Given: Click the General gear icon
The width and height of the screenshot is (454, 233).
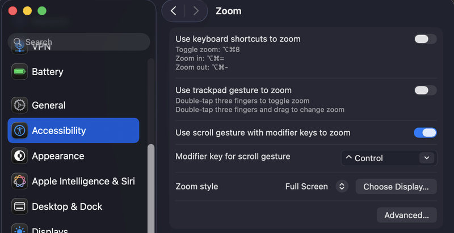Looking at the screenshot, I should coord(20,105).
